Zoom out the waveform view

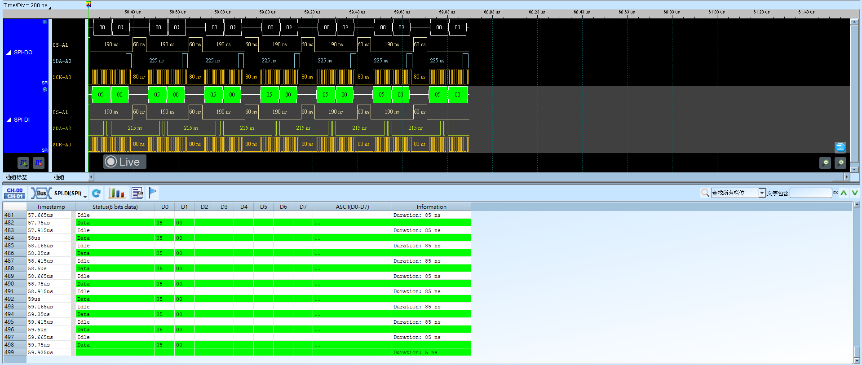point(825,163)
